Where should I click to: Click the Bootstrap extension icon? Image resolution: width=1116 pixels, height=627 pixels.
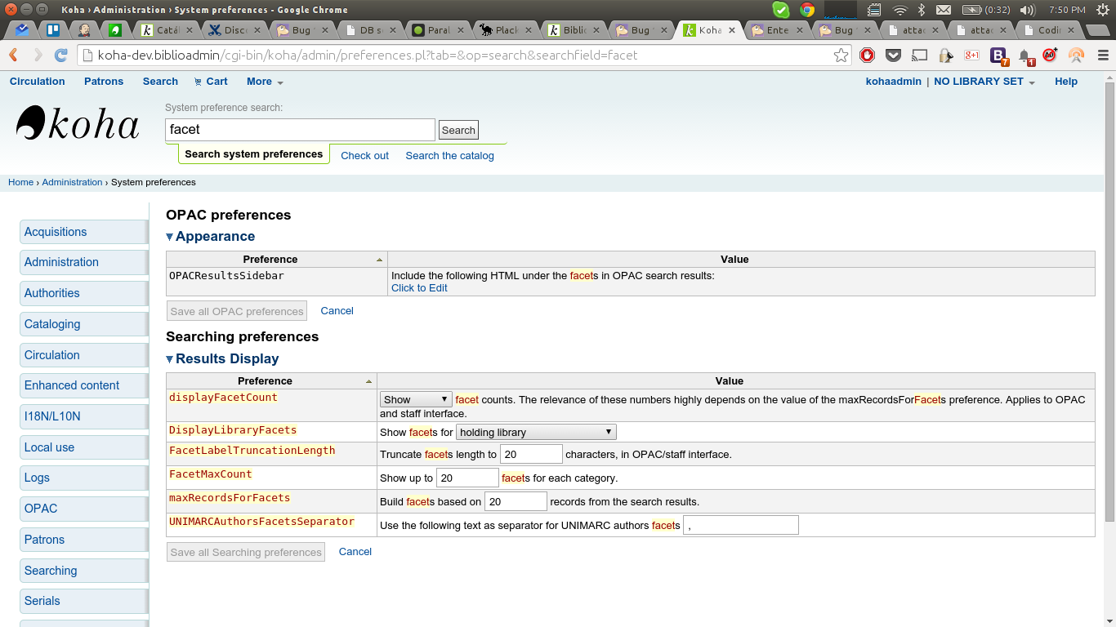(998, 56)
